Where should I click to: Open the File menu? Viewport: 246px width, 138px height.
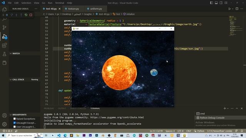tap(10, 3)
